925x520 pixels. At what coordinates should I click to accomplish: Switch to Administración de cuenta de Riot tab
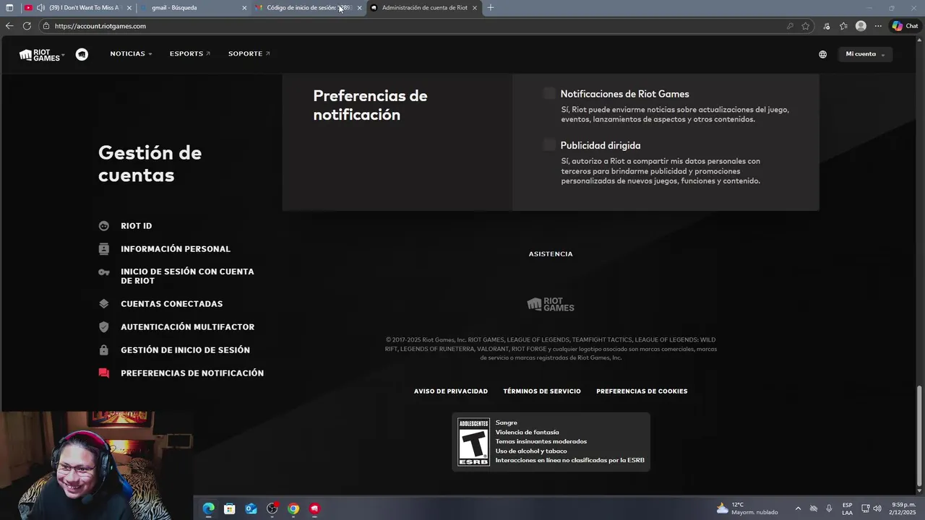click(424, 8)
